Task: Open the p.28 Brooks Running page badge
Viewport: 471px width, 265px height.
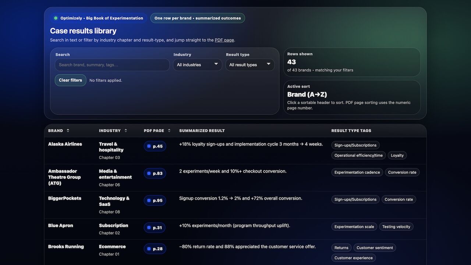Action: click(x=155, y=249)
